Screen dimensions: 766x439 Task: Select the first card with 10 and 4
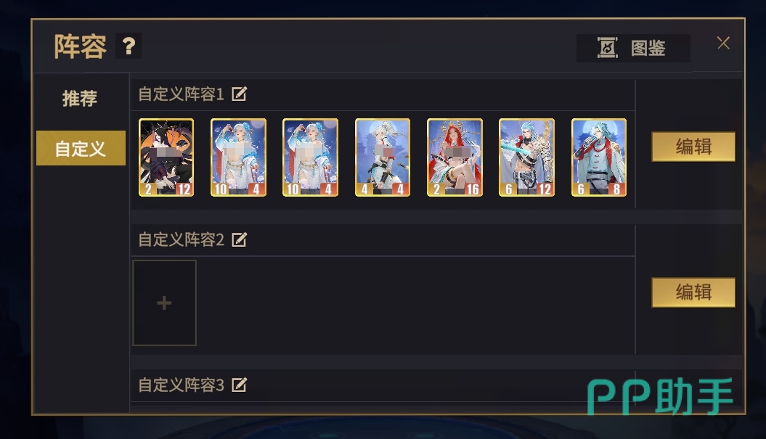238,157
